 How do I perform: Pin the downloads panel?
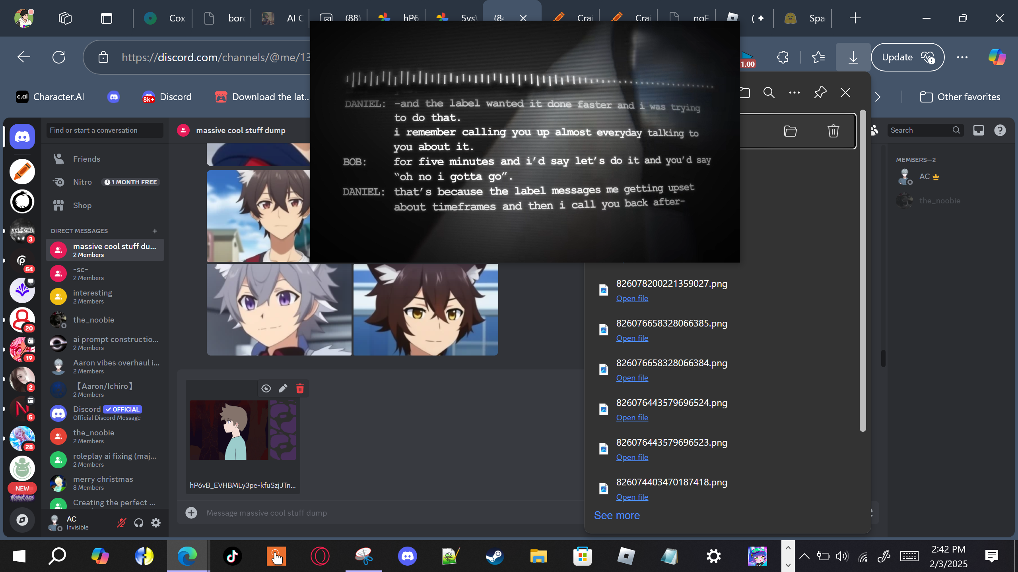click(820, 93)
